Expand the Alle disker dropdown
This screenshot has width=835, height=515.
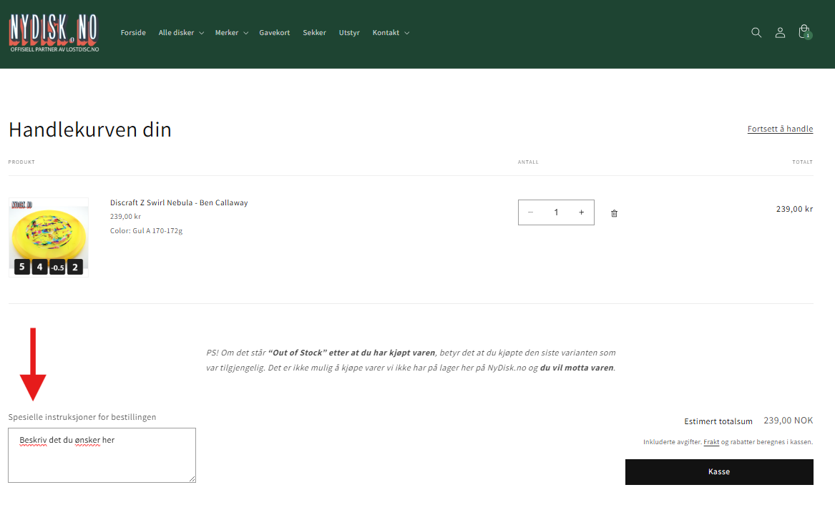click(181, 33)
